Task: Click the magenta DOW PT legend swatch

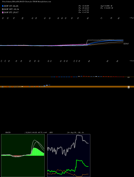Action: click(x=3, y=12)
